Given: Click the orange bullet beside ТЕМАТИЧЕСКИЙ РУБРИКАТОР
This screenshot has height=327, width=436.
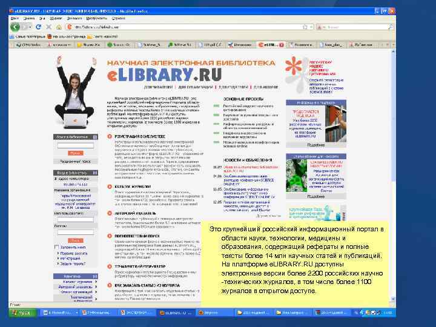Looking at the screenshot, I should click(x=110, y=266).
